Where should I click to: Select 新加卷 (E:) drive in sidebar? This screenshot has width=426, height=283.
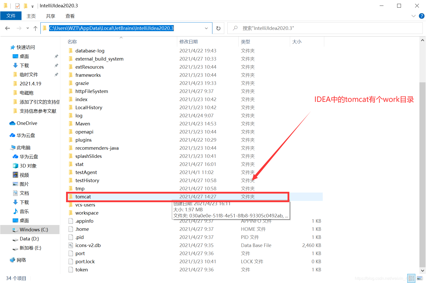[x=30, y=248]
